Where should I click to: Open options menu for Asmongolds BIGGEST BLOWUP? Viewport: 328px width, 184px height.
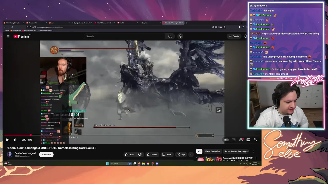[256, 158]
